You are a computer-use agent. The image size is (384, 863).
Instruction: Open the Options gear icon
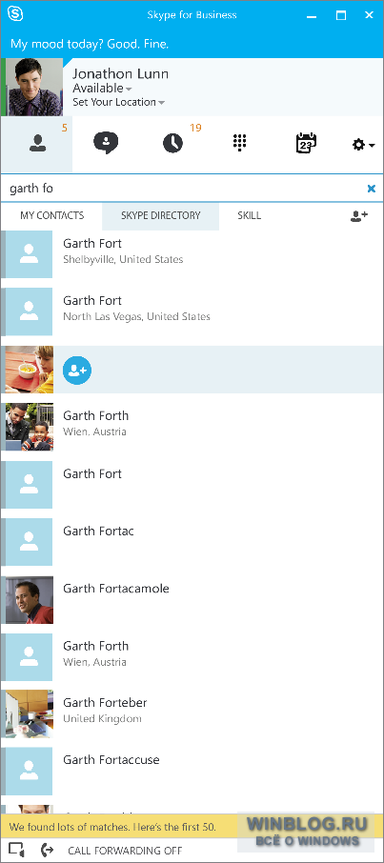click(x=358, y=145)
